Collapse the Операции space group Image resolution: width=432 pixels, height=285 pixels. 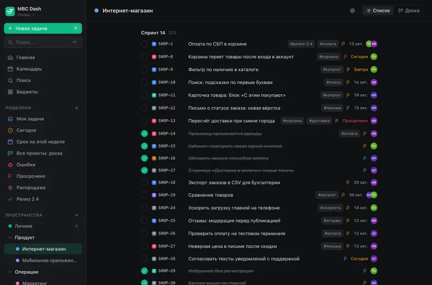(10, 272)
